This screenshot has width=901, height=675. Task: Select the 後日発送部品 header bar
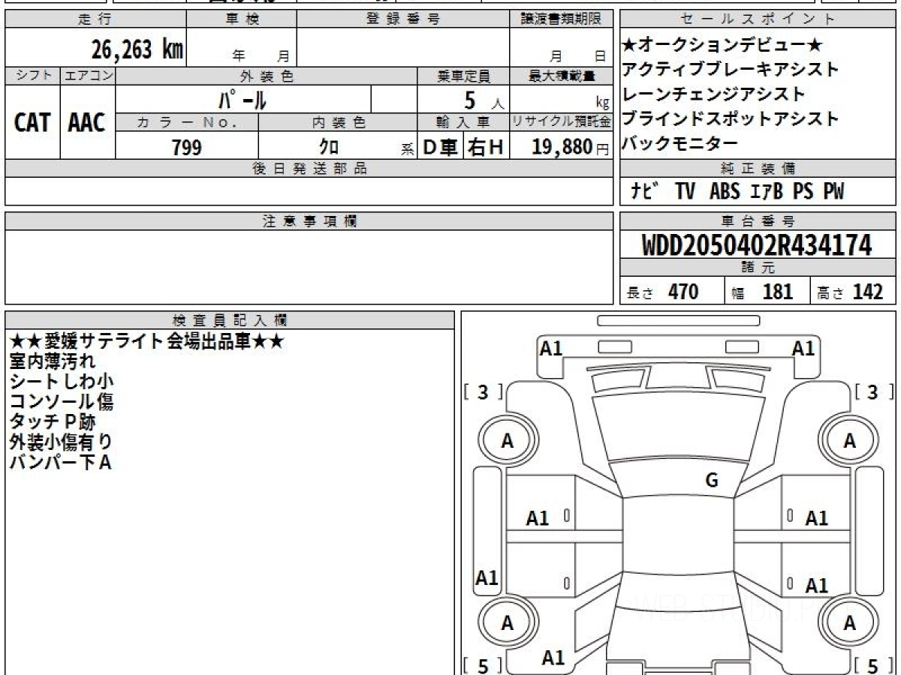(309, 169)
